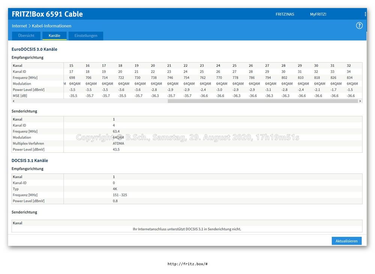Click DOCSIS 3.1 frequency range 151 - 325

(120, 195)
